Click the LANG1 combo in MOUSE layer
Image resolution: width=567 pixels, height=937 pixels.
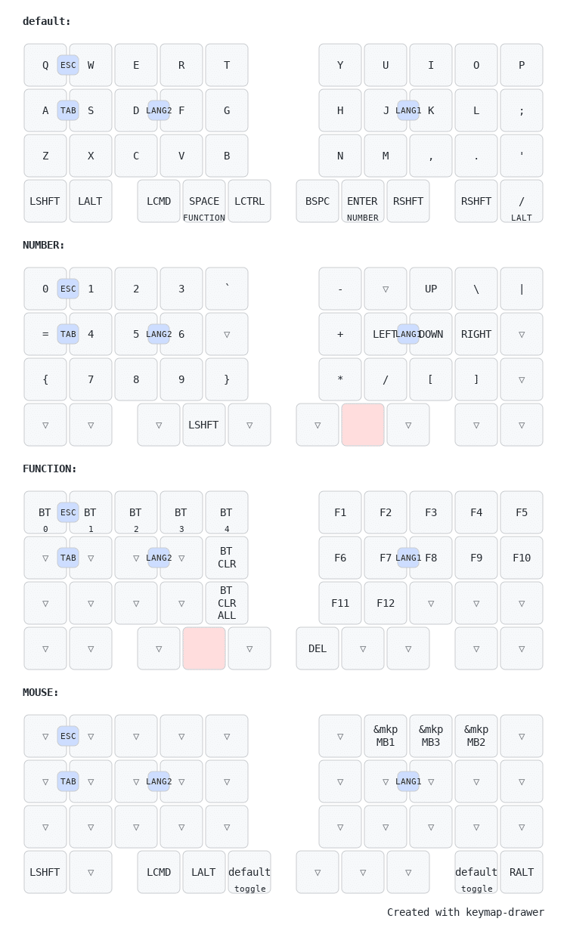[x=408, y=781]
